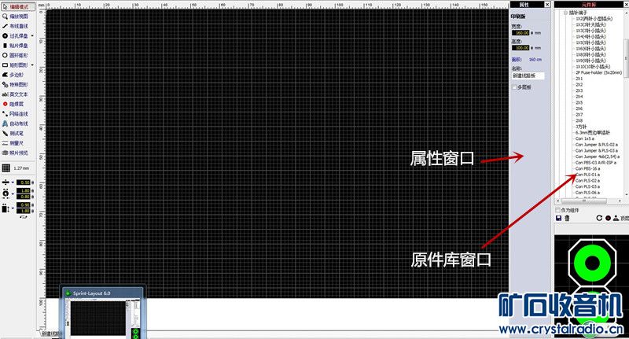This screenshot has height=339, width=629.
Task: Choose the 网络连线 net connection tool
Action: pos(16,114)
